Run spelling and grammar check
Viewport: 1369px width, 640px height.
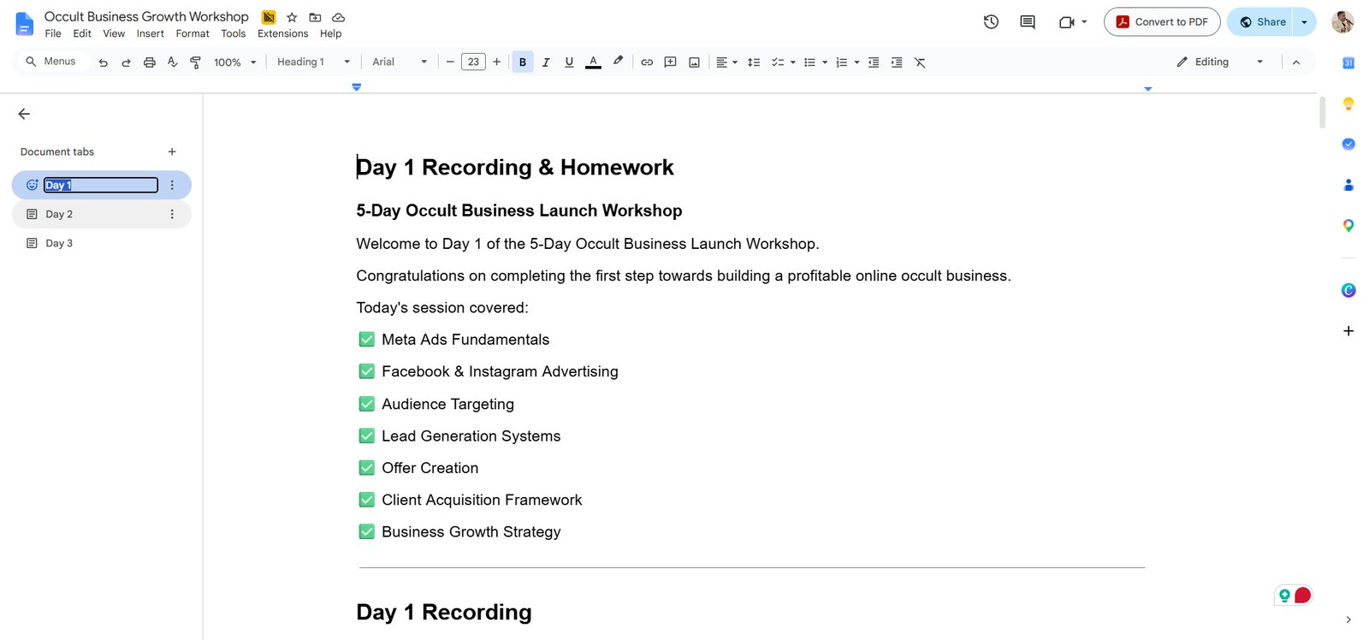click(x=173, y=62)
